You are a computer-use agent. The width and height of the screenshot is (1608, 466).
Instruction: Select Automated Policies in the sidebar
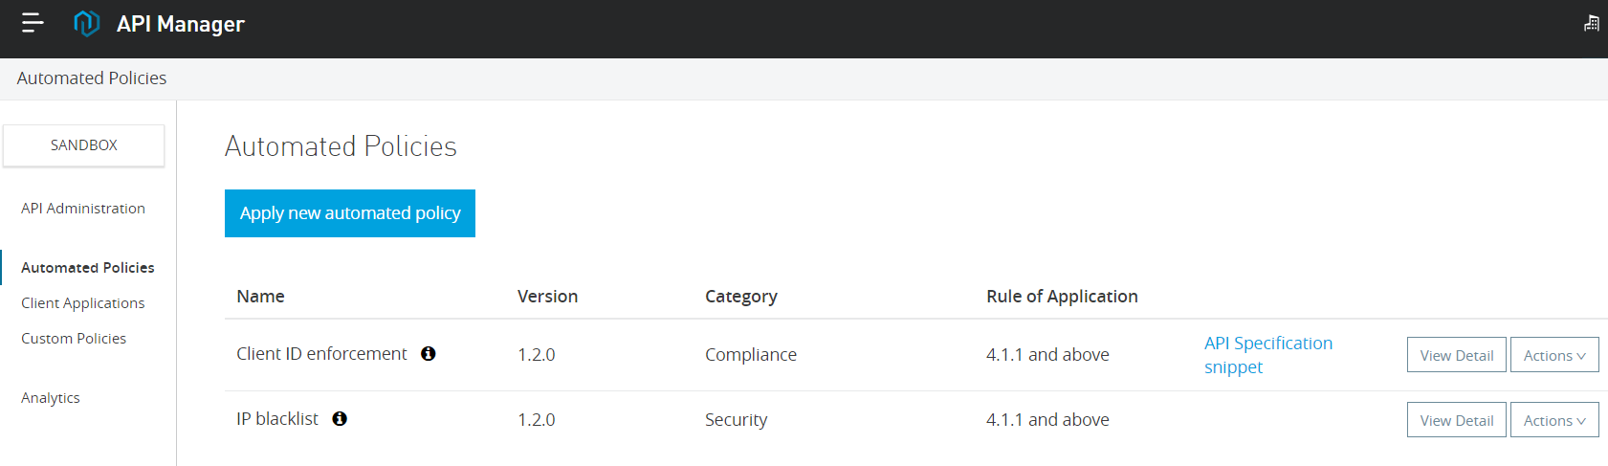tap(88, 268)
